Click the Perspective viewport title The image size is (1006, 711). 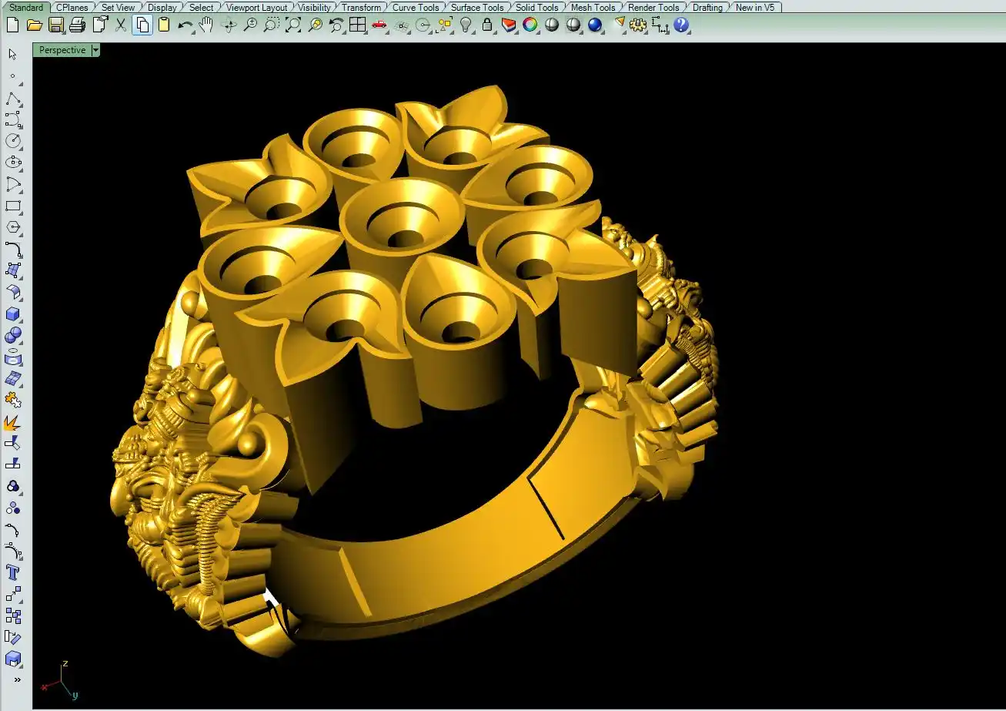62,50
